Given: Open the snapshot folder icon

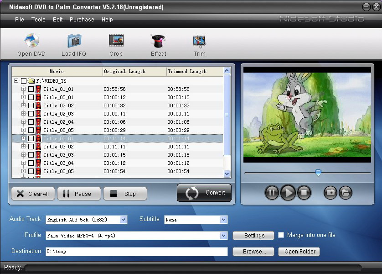Looking at the screenshot, I should tap(346, 193).
